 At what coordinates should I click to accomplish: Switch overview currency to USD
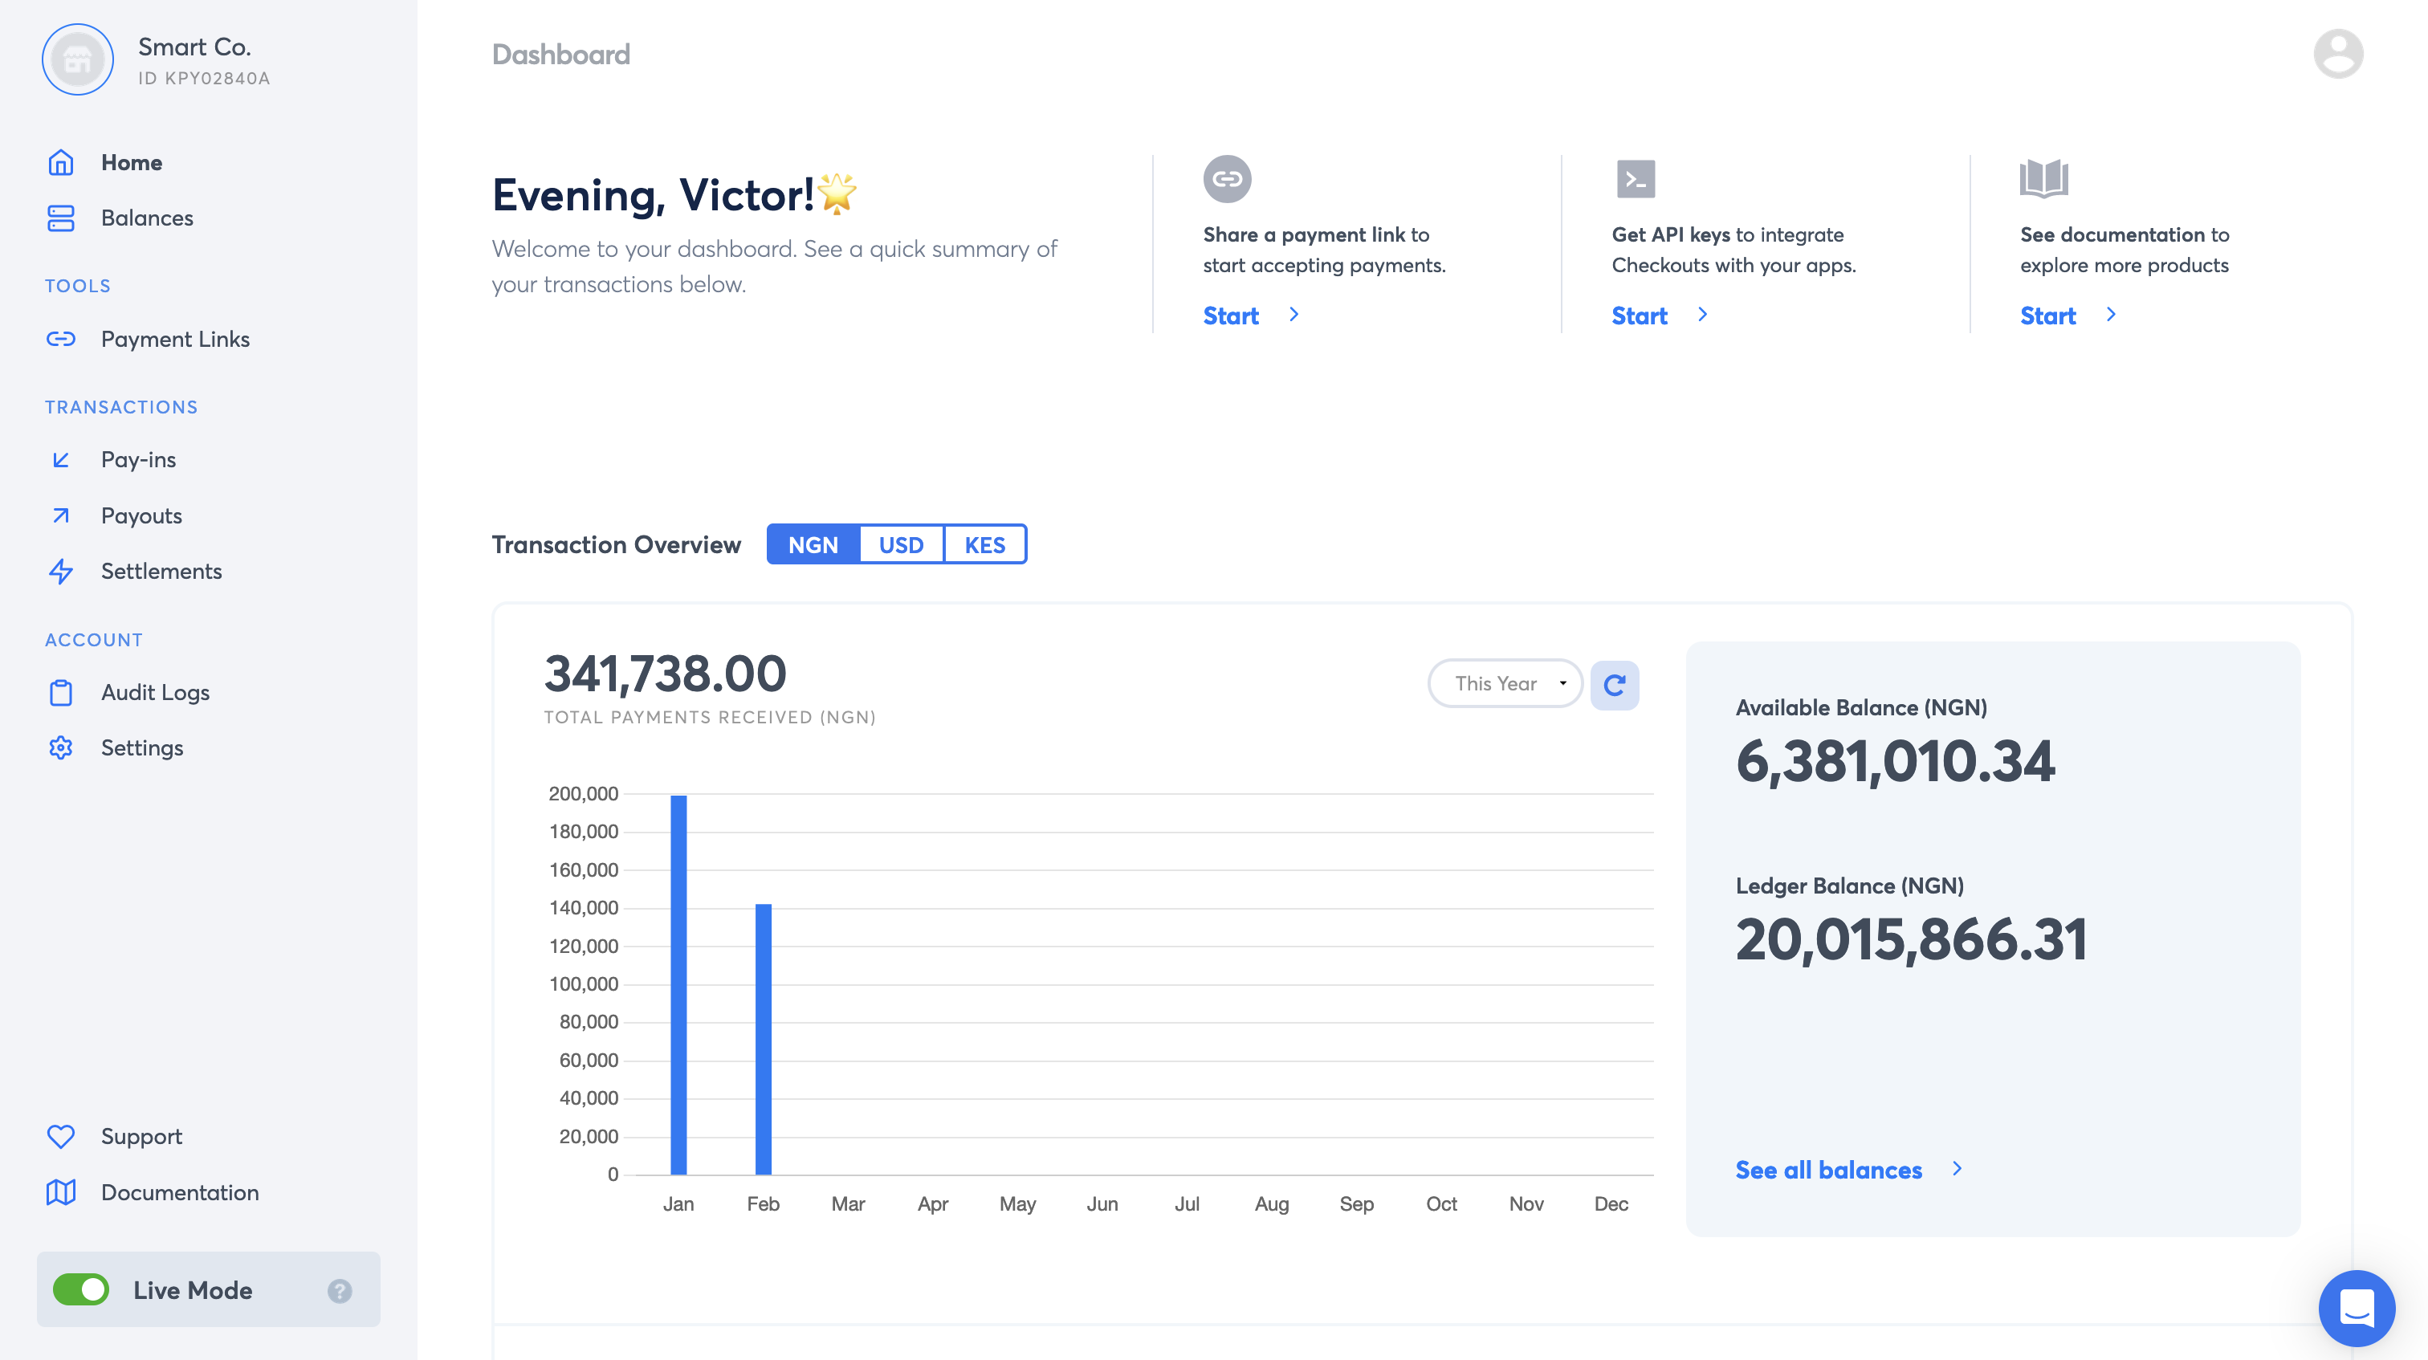coord(900,545)
